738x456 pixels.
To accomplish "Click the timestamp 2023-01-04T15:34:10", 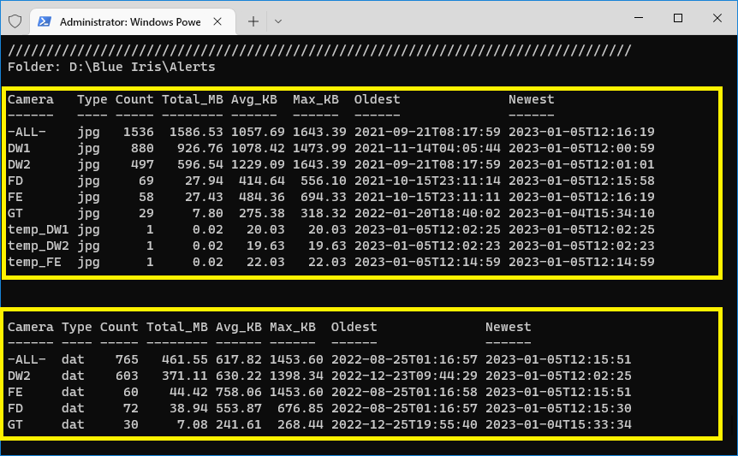I will pyautogui.click(x=581, y=213).
